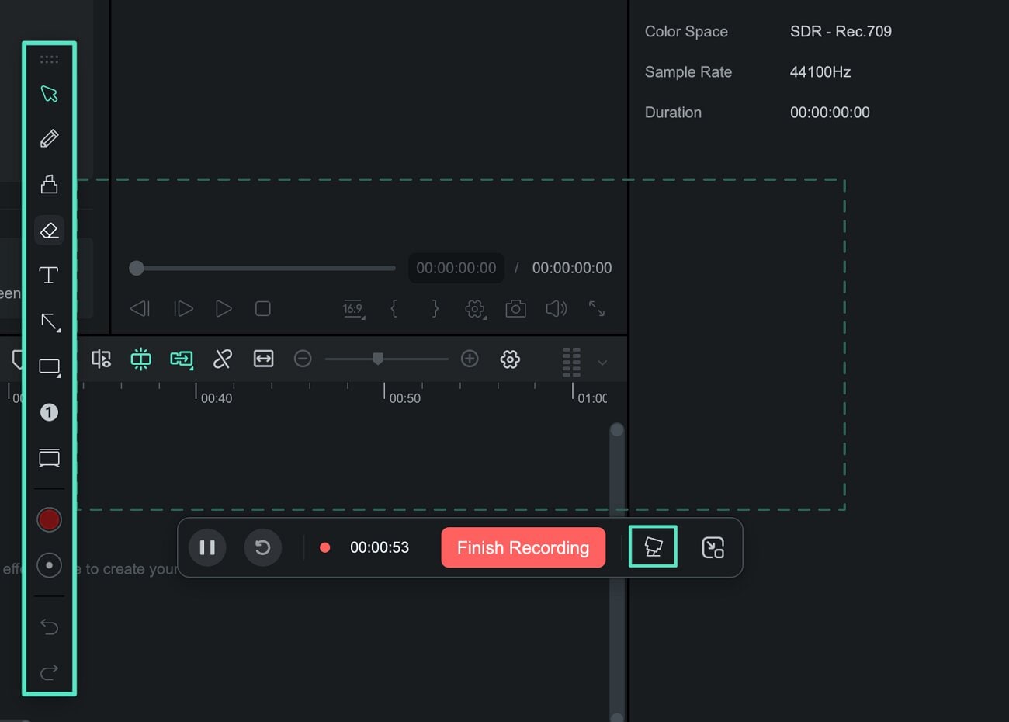Click the previous frame button
Viewport: 1009px width, 722px height.
tap(140, 309)
